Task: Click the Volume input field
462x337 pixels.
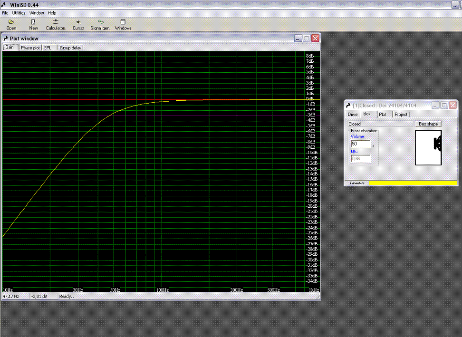Action: point(360,144)
